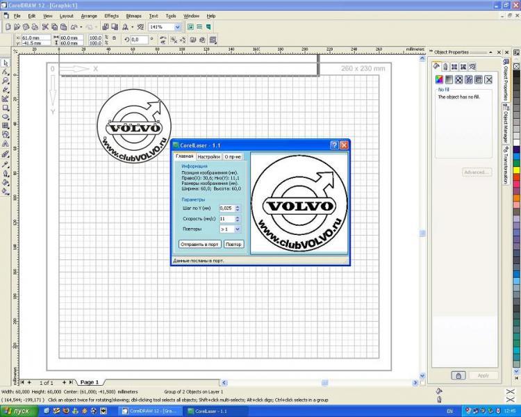
Task: Open the File menu
Action: point(17,15)
